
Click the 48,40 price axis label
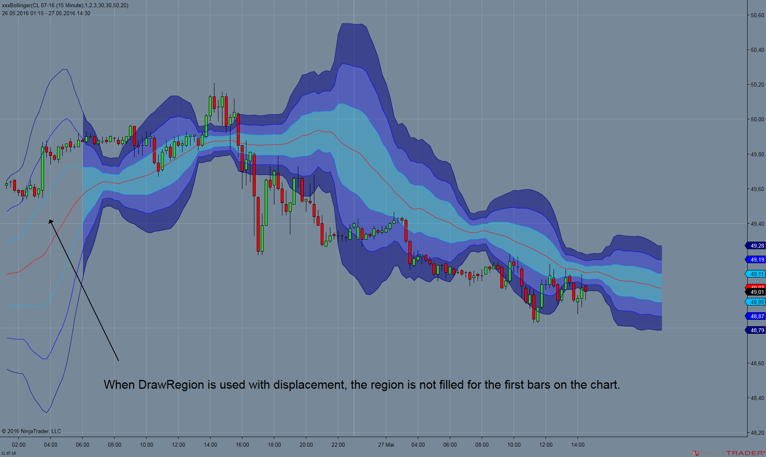[x=757, y=398]
